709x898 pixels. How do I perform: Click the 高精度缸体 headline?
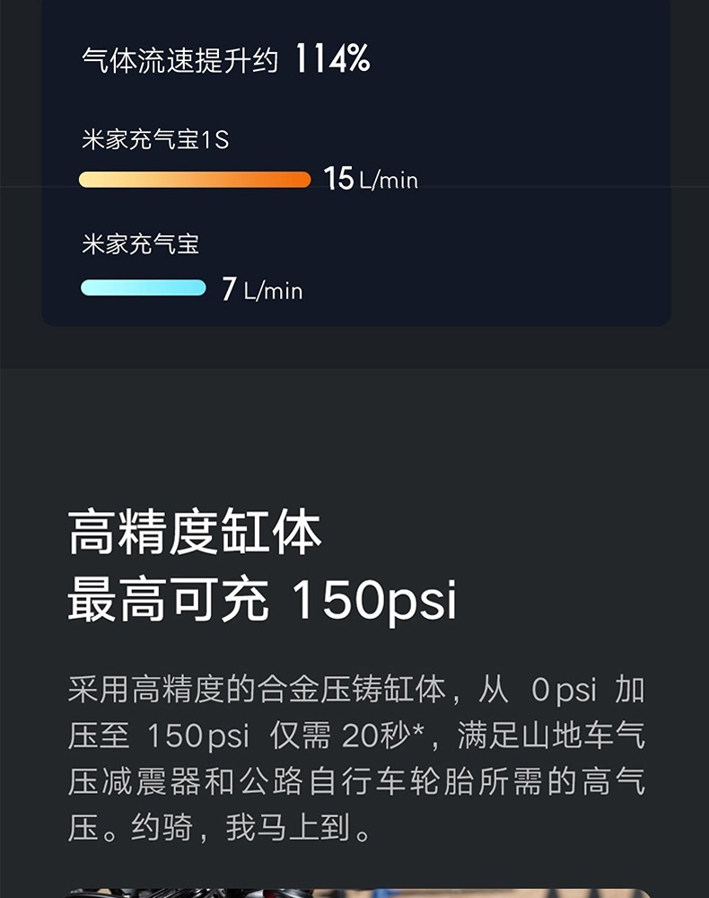(195, 533)
